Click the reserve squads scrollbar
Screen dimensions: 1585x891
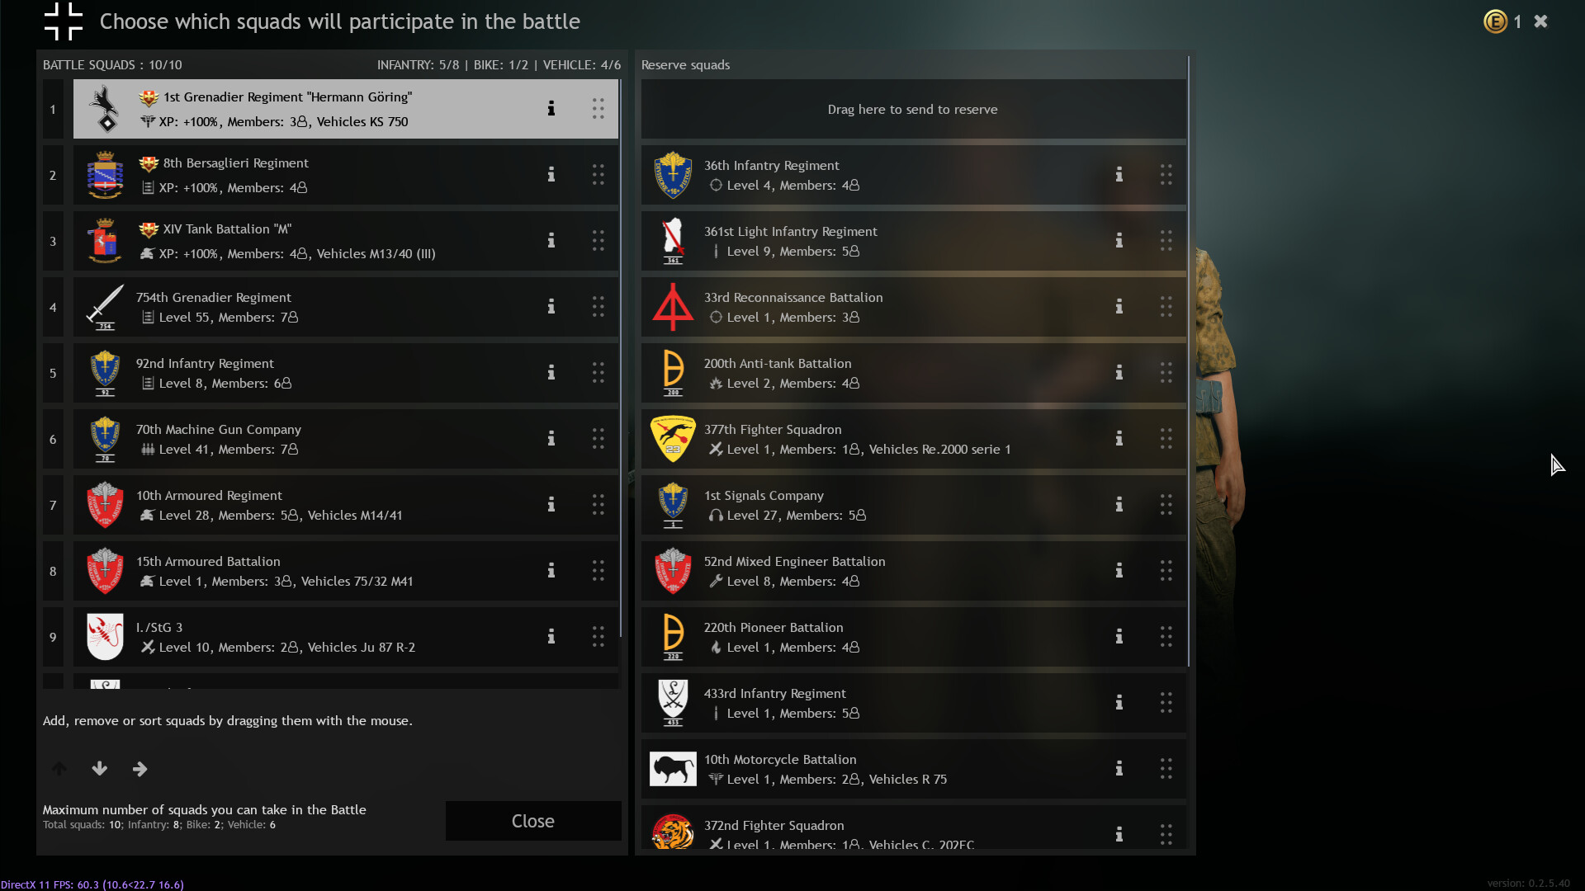(x=1189, y=361)
